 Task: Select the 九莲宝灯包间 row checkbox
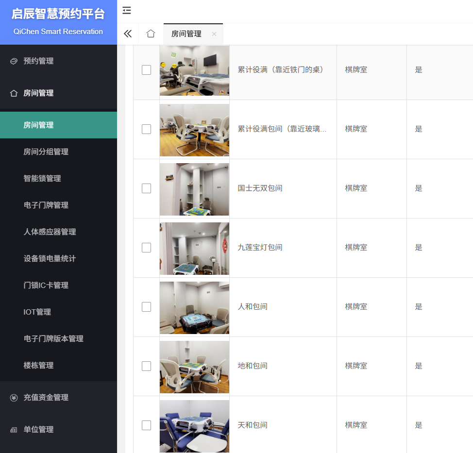(146, 248)
